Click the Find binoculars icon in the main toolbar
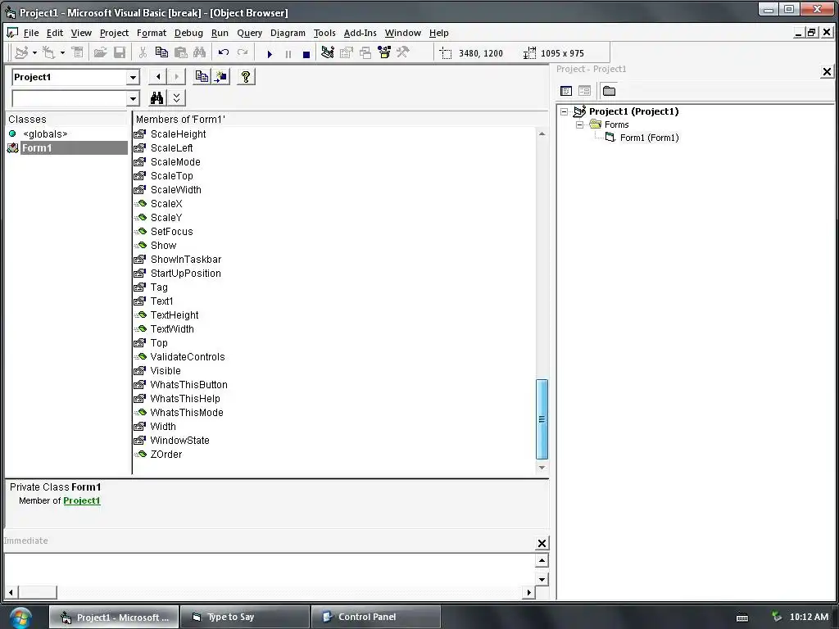This screenshot has height=629, width=839. pos(200,52)
